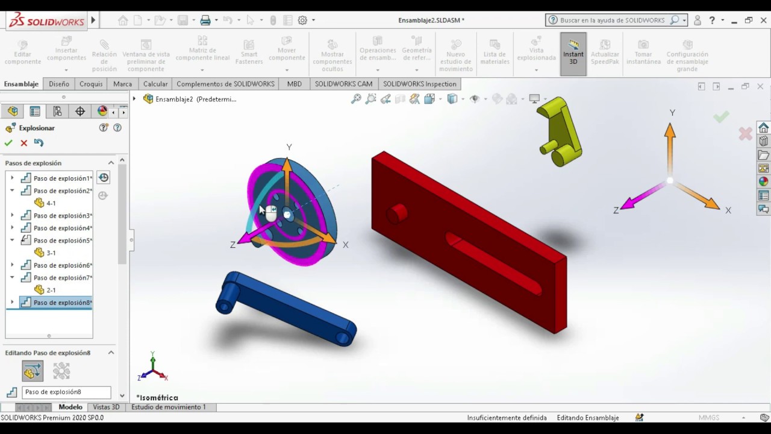Switch to the Ensamblaje tab
This screenshot has height=434, width=771.
[21, 84]
